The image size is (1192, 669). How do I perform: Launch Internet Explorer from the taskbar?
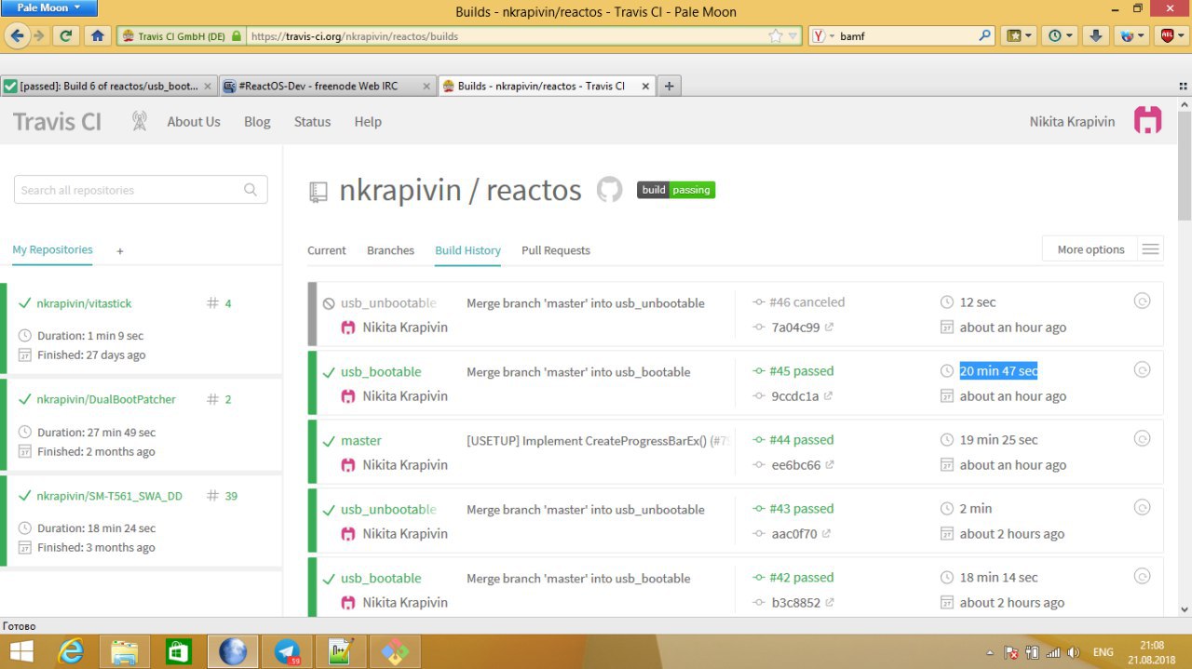click(x=71, y=651)
